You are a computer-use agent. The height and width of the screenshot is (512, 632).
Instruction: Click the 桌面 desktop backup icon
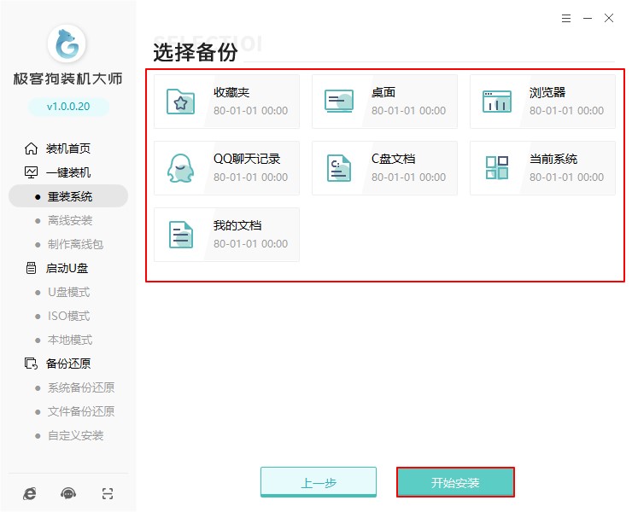pos(338,102)
